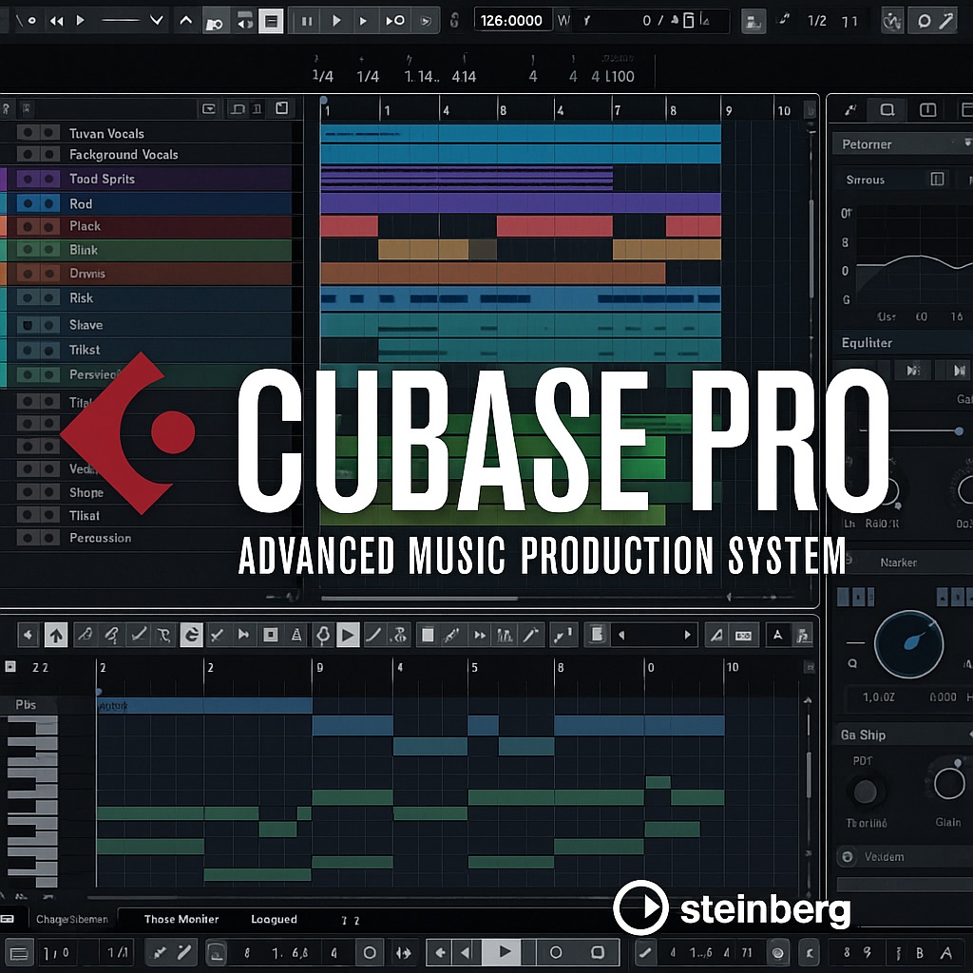Image resolution: width=973 pixels, height=973 pixels.
Task: Click the play-then-circle record icon in the top transport
Action: (x=394, y=21)
